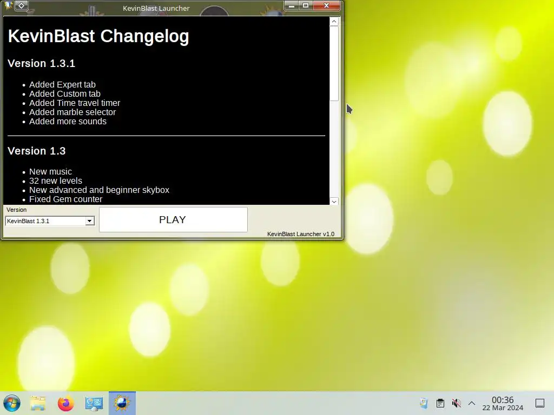
Task: Click the 'Added Expert tab' entry
Action: pyautogui.click(x=62, y=85)
